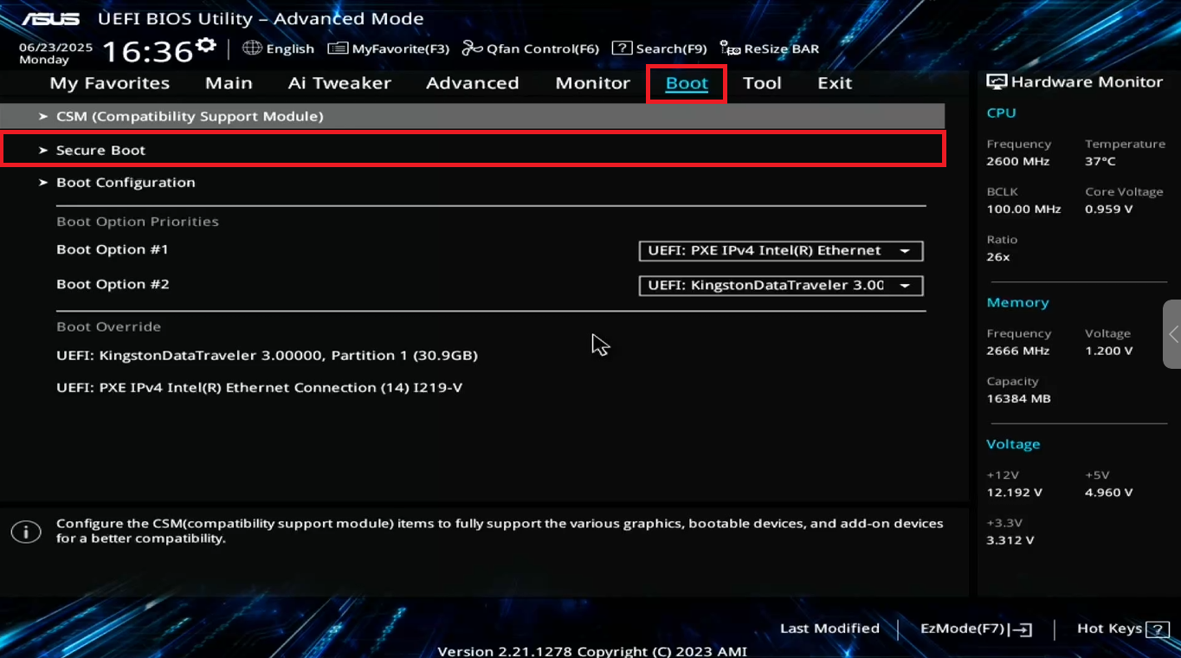Screen dimensions: 1181x658
Task: Select UEFI PXE IPv4 Intel Ethernet boot override
Action: click(259, 388)
